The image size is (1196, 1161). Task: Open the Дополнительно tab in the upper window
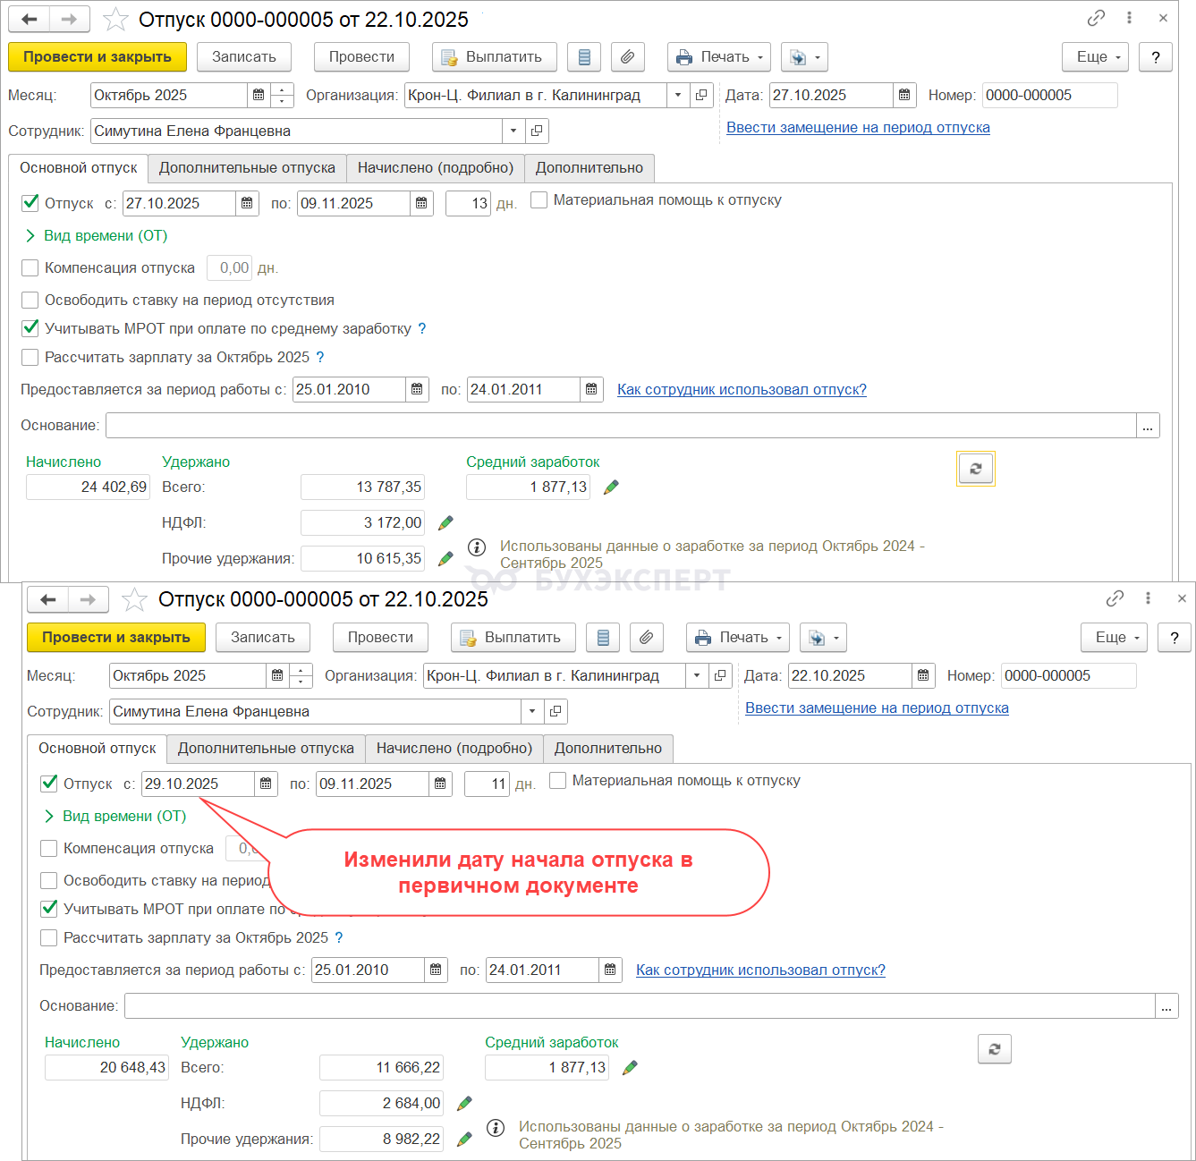click(x=590, y=168)
